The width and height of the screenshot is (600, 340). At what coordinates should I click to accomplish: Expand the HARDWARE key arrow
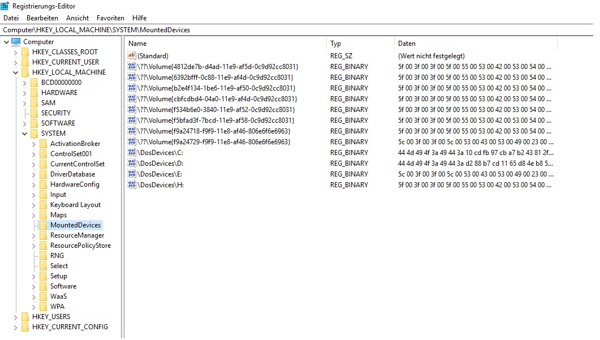(24, 93)
